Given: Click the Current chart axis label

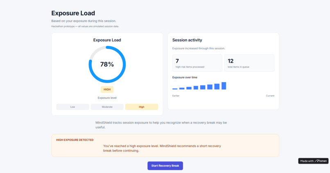Looking at the screenshot, I should pos(270,96).
